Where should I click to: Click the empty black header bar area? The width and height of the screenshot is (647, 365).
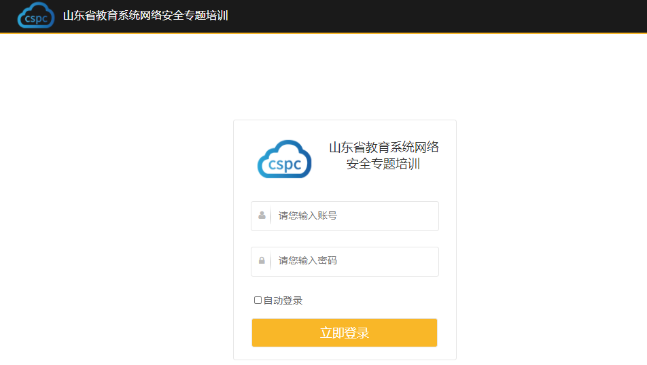438,16
